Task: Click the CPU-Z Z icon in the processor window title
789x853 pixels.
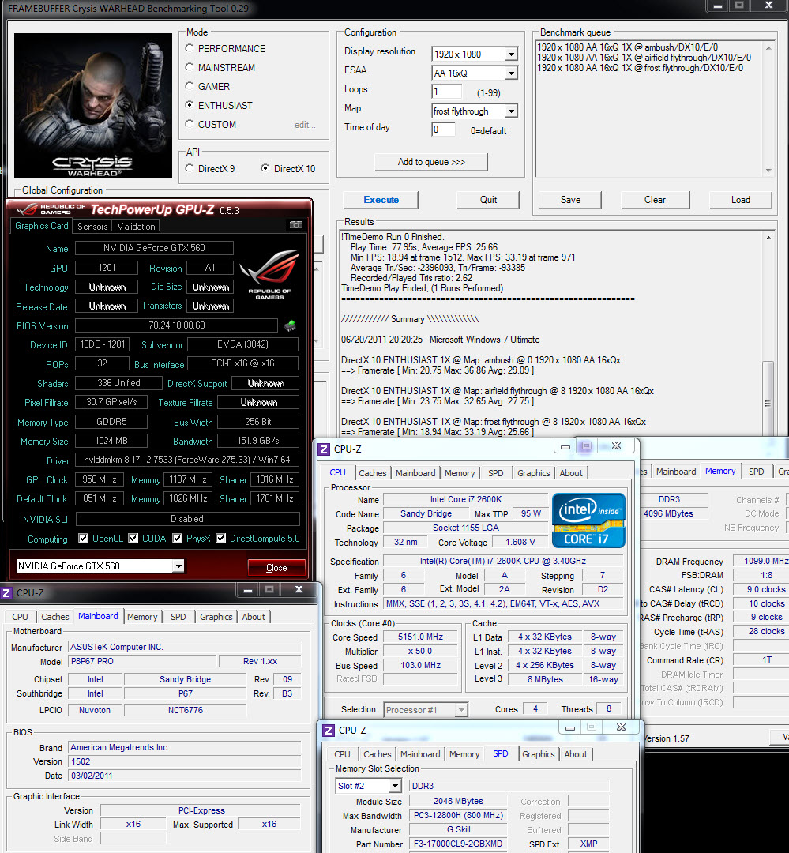Action: pyautogui.click(x=325, y=449)
